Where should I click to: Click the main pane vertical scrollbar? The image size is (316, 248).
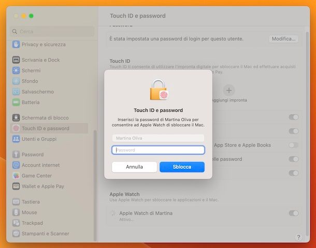tap(307, 134)
